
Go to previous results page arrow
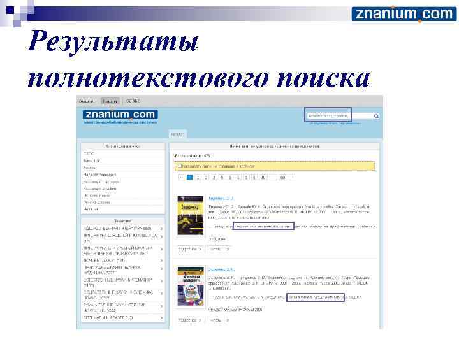pos(181,177)
